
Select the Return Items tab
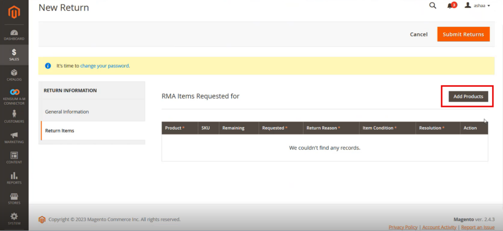coord(93,131)
